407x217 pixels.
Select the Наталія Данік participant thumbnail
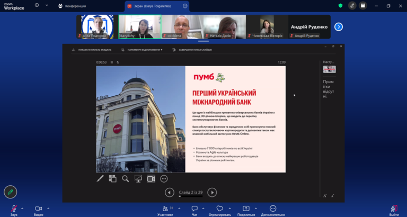pyautogui.click(x=225, y=26)
